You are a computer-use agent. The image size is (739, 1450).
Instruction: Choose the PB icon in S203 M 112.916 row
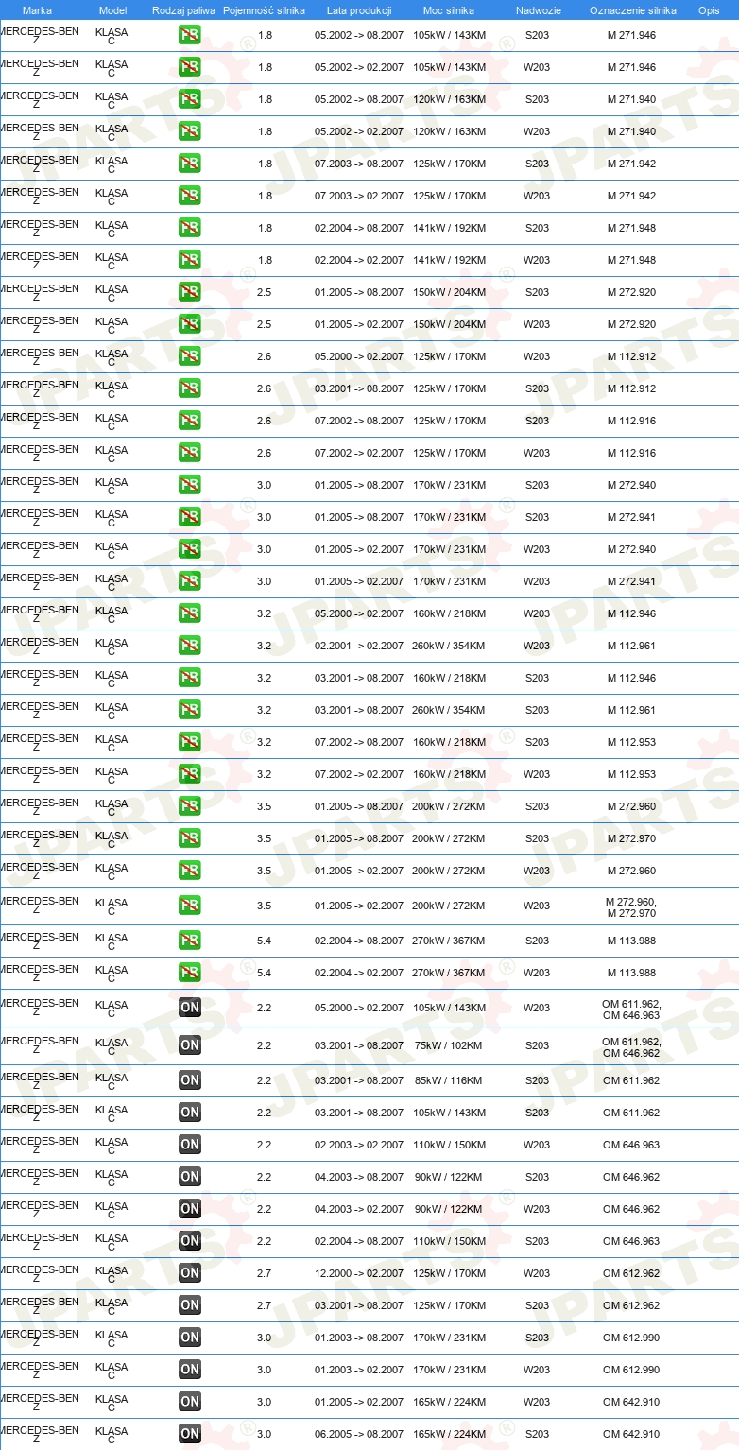[x=190, y=421]
